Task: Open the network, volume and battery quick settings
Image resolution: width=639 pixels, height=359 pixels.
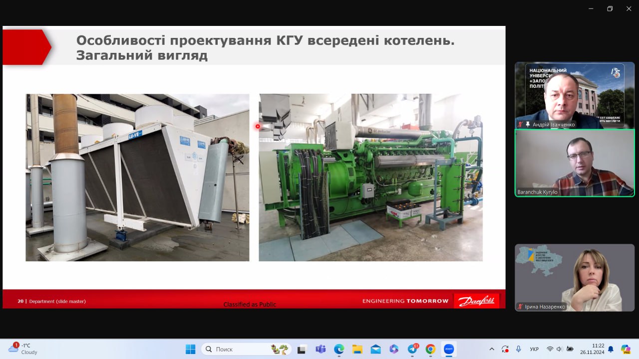Action: (559, 349)
